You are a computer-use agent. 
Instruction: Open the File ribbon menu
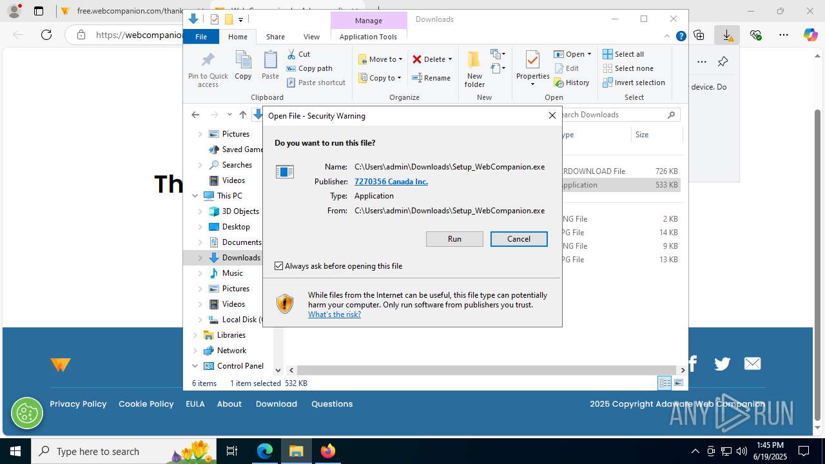(x=201, y=37)
